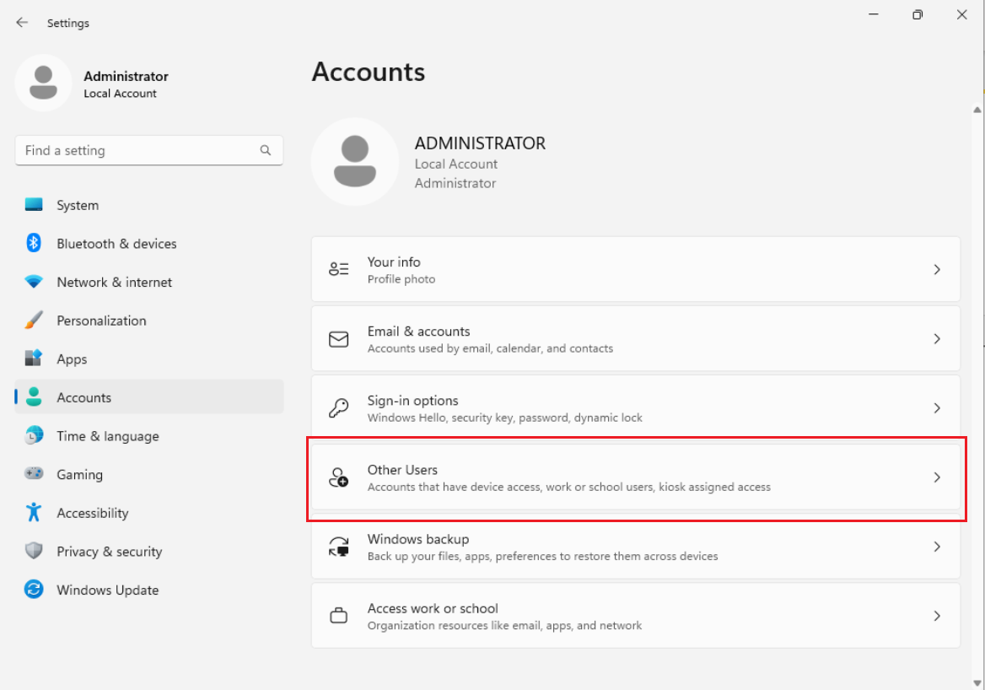Open Accessibility settings label
Image resolution: width=985 pixels, height=690 pixels.
(x=93, y=513)
